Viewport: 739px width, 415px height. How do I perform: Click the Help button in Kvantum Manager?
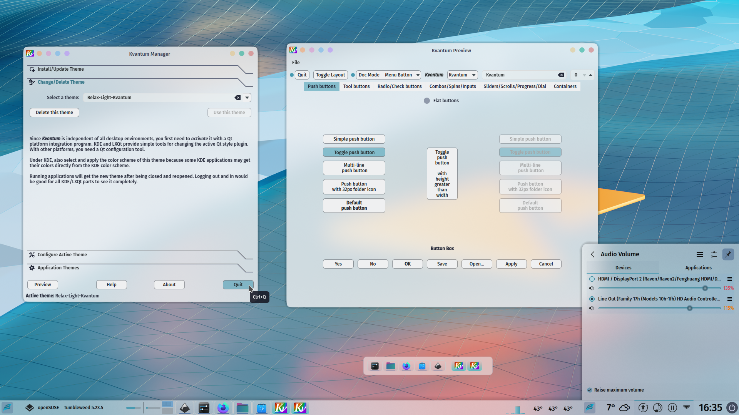(x=112, y=285)
